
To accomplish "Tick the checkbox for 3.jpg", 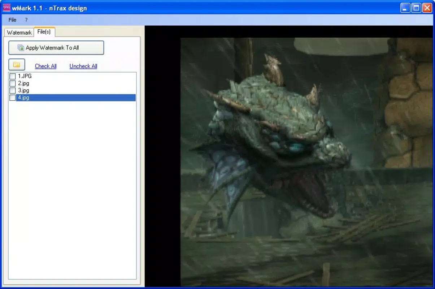I will tap(13, 90).
